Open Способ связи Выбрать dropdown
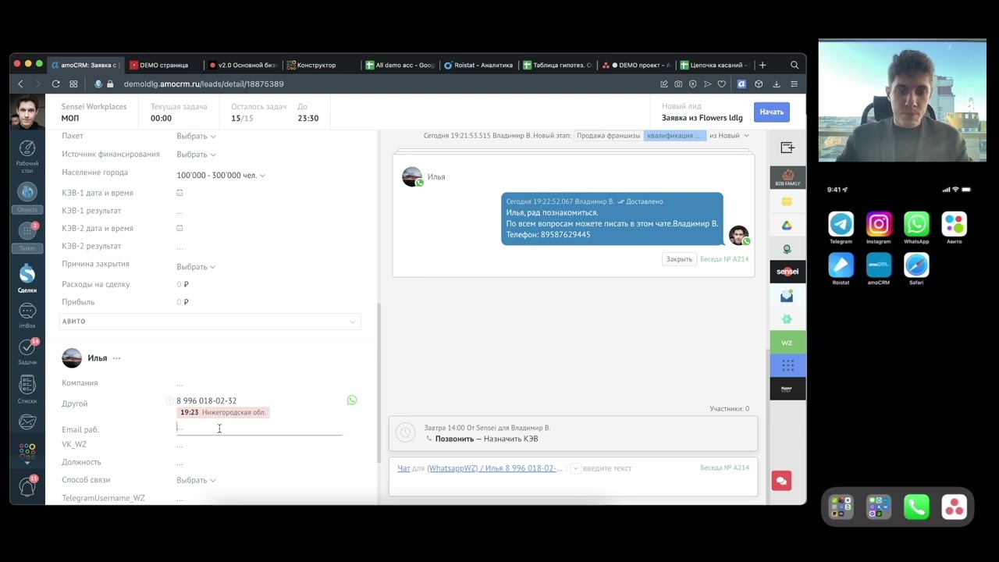 [x=196, y=480]
